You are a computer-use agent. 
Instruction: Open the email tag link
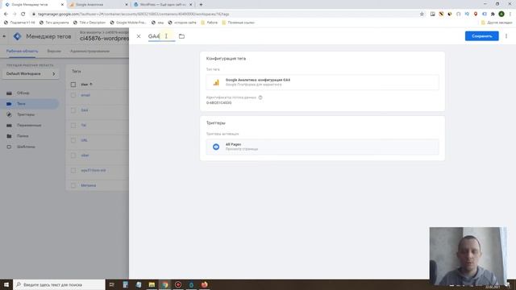[x=85, y=95]
